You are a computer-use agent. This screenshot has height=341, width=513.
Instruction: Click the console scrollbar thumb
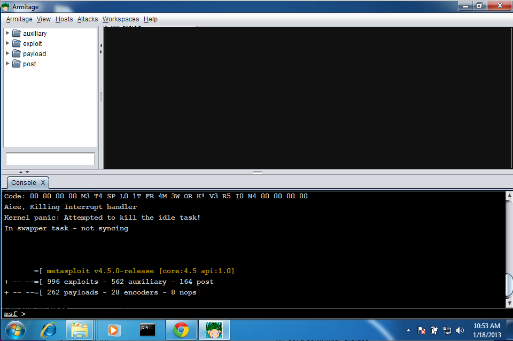509,285
